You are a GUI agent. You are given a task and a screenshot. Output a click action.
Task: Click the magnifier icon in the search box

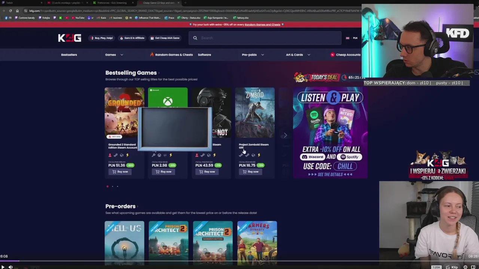[x=195, y=38]
